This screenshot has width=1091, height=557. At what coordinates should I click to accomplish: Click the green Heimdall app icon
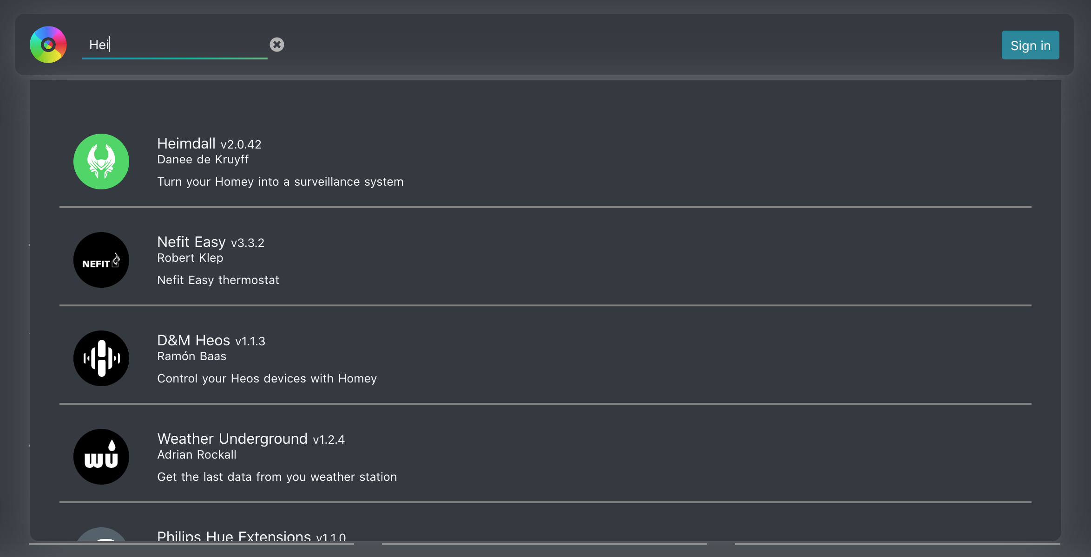[101, 162]
